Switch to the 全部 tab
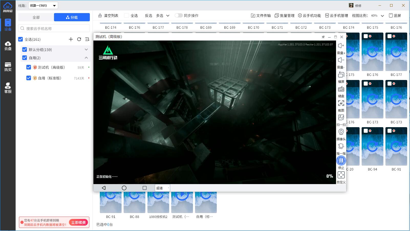This screenshot has width=410, height=231. pyautogui.click(x=36, y=17)
